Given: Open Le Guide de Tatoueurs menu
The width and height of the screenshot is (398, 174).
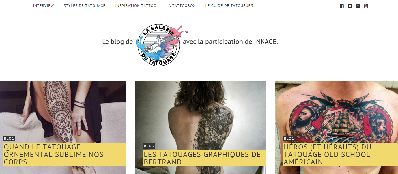Looking at the screenshot, I should click(x=229, y=6).
